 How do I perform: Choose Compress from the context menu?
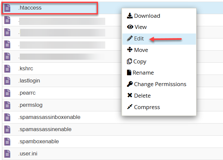(147, 107)
